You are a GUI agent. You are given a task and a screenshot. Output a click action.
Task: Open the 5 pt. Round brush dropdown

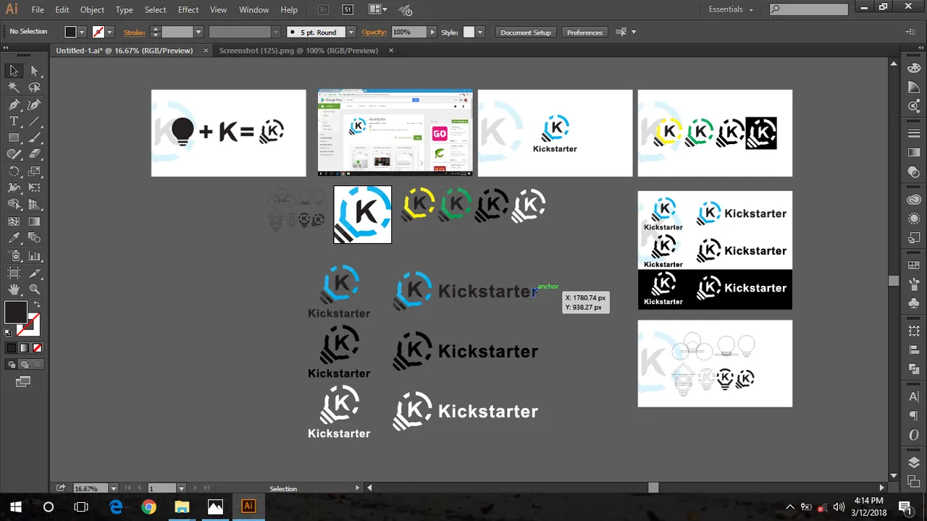(x=351, y=32)
